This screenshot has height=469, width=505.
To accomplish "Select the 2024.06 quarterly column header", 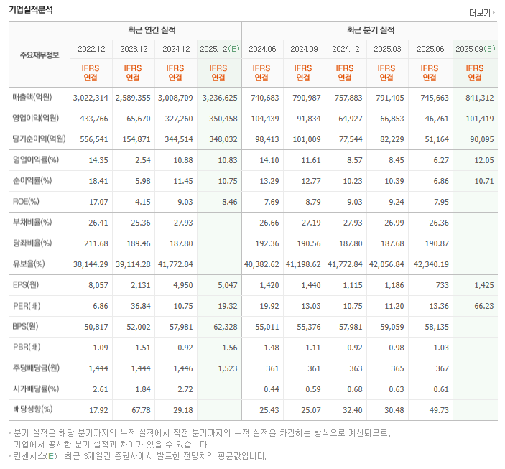I will pos(263,49).
